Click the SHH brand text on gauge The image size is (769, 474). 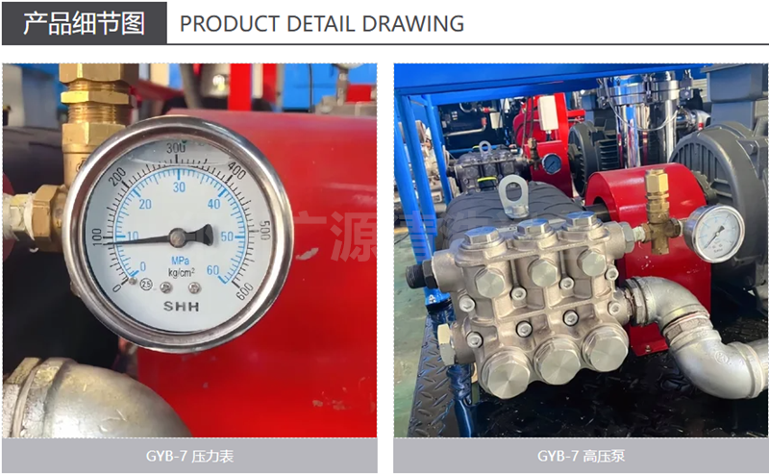[181, 307]
